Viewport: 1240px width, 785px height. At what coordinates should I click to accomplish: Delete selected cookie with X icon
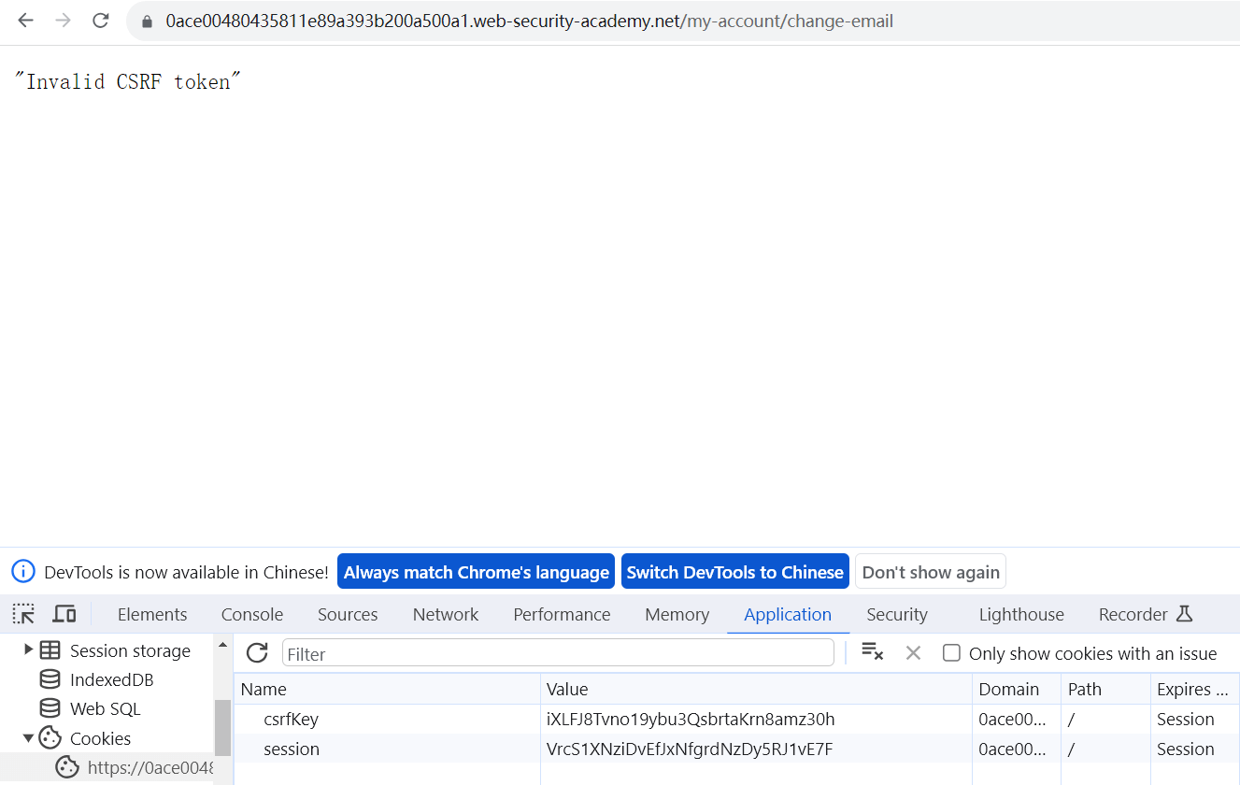[x=913, y=653]
